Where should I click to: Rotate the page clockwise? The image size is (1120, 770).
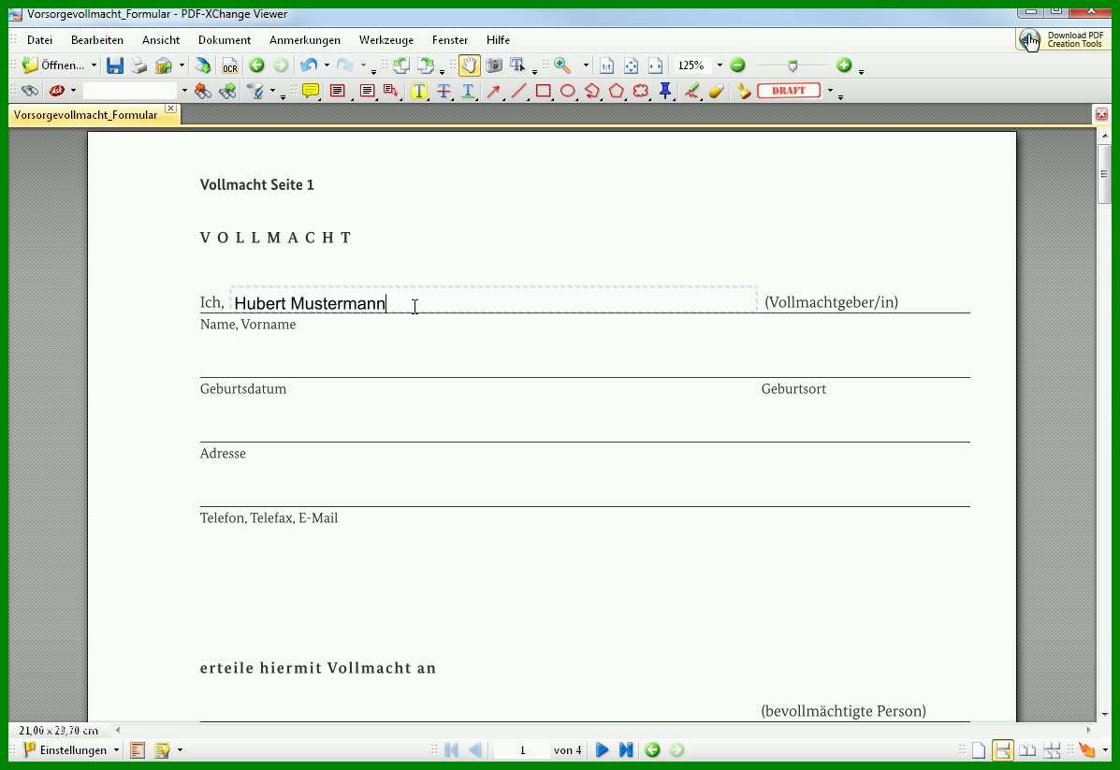click(426, 65)
